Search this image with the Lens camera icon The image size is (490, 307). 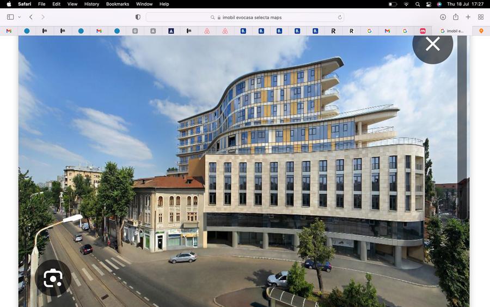click(53, 278)
